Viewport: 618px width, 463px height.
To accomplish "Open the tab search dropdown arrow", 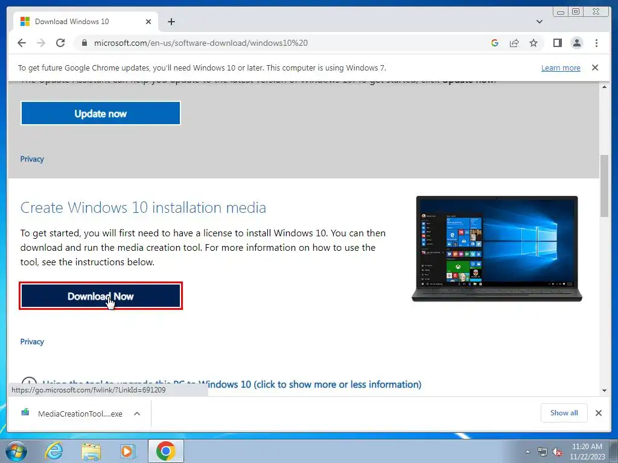I will (x=539, y=22).
